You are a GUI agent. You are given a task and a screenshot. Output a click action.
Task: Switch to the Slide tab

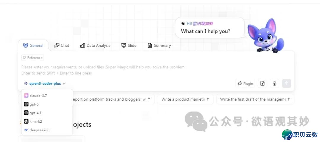[x=129, y=46]
